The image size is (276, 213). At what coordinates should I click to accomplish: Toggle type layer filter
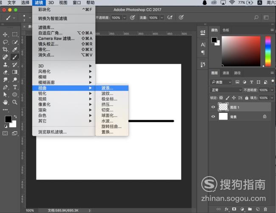click(251, 82)
